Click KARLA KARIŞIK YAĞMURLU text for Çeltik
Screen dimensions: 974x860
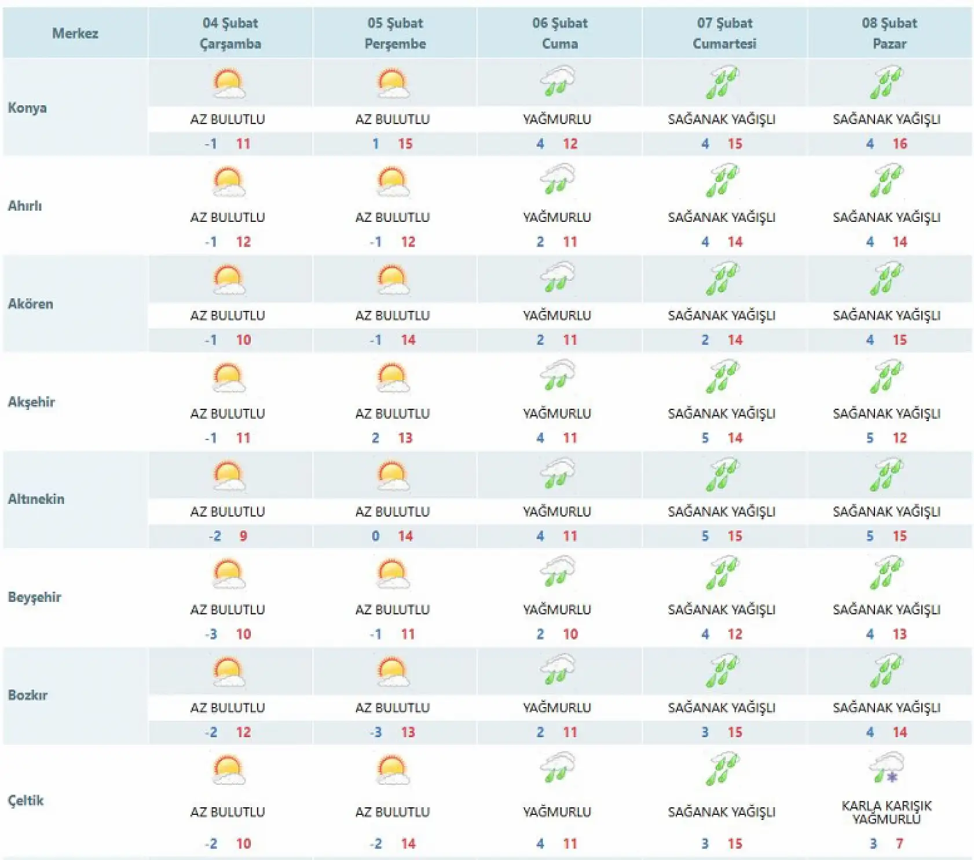887,812
